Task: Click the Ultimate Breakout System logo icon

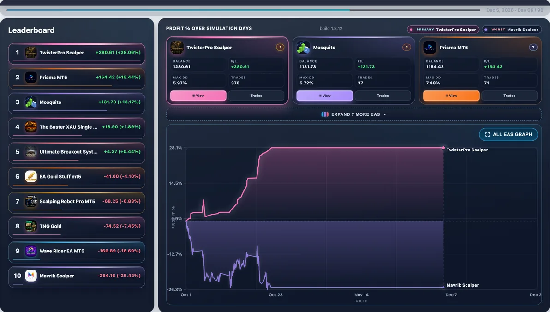Action: 31,152
